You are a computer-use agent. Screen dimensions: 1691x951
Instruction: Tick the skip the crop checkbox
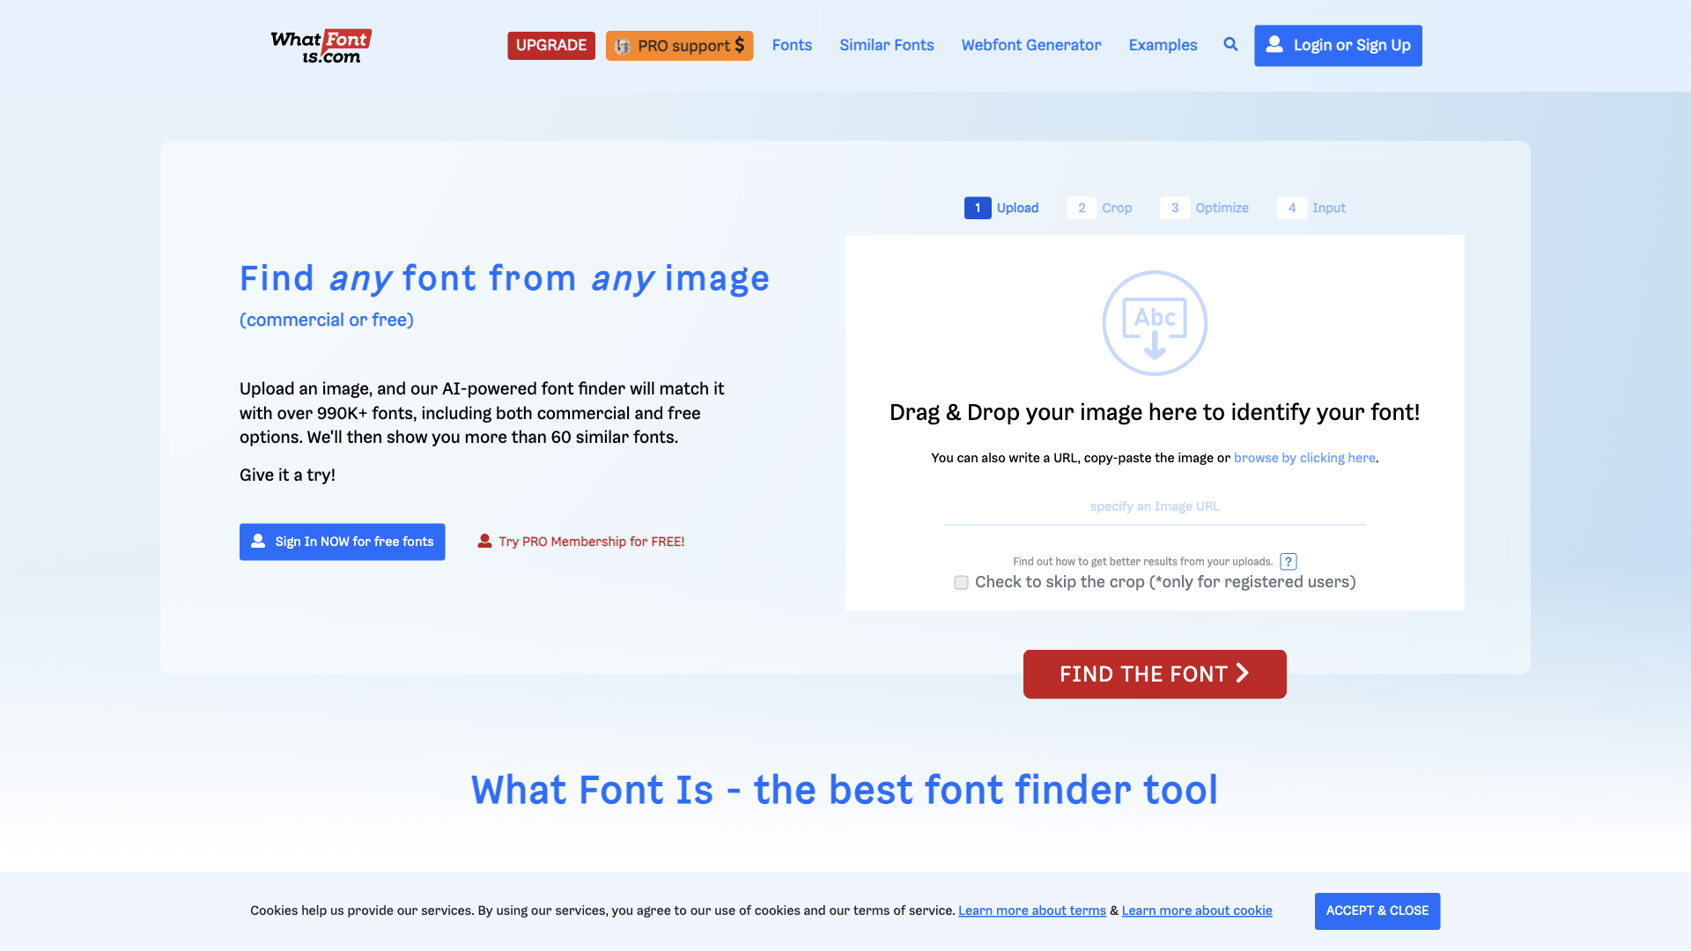(x=961, y=583)
